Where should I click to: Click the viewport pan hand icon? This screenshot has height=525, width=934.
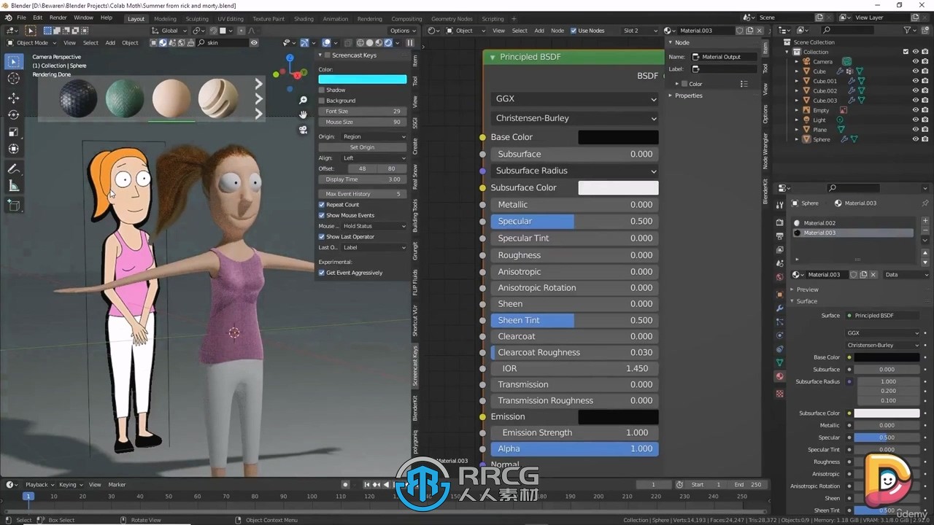[304, 114]
